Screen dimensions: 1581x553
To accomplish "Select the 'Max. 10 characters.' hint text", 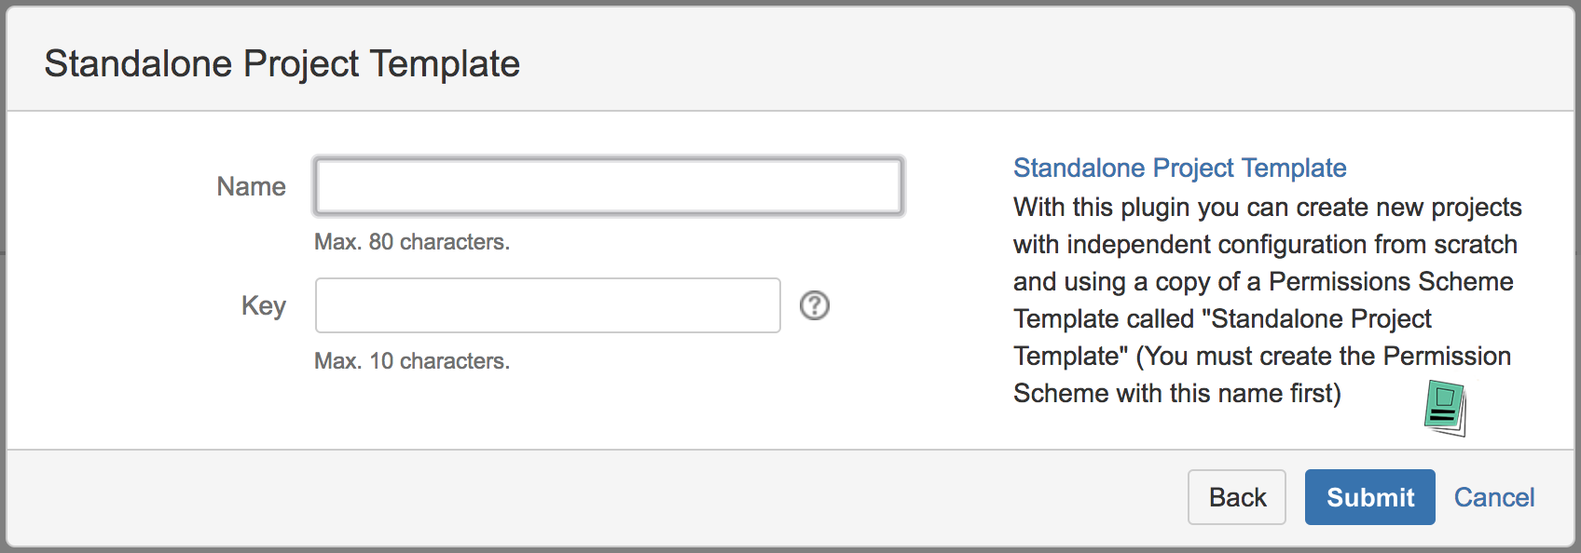I will click(x=411, y=361).
